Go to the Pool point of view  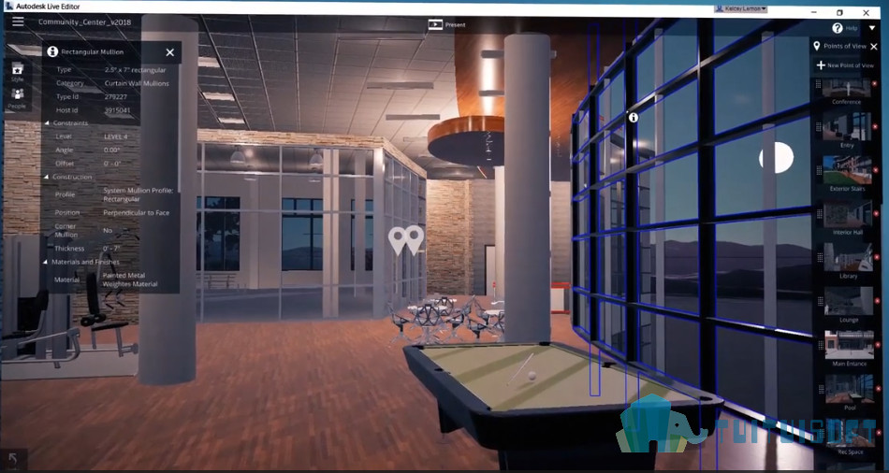tap(850, 389)
